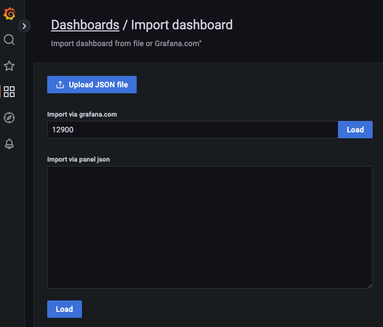Open the Dashboards four-squares icon

pyautogui.click(x=9, y=92)
